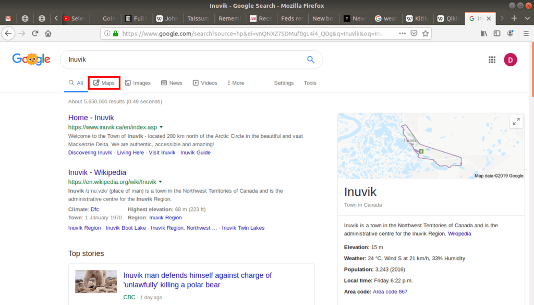Switch to the Qikic Wikipedia browser tab
The width and height of the screenshot is (534, 305).
tap(448, 18)
